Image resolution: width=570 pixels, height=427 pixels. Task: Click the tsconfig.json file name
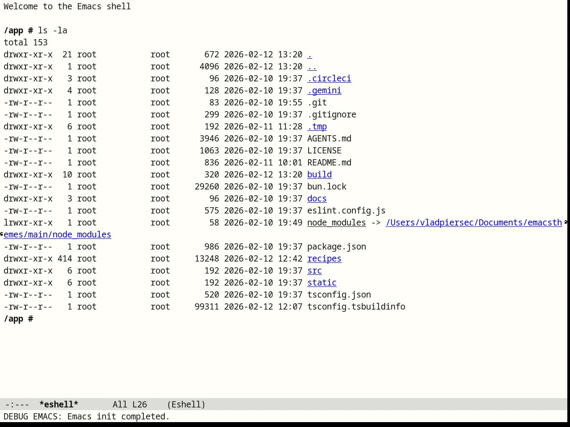point(339,295)
